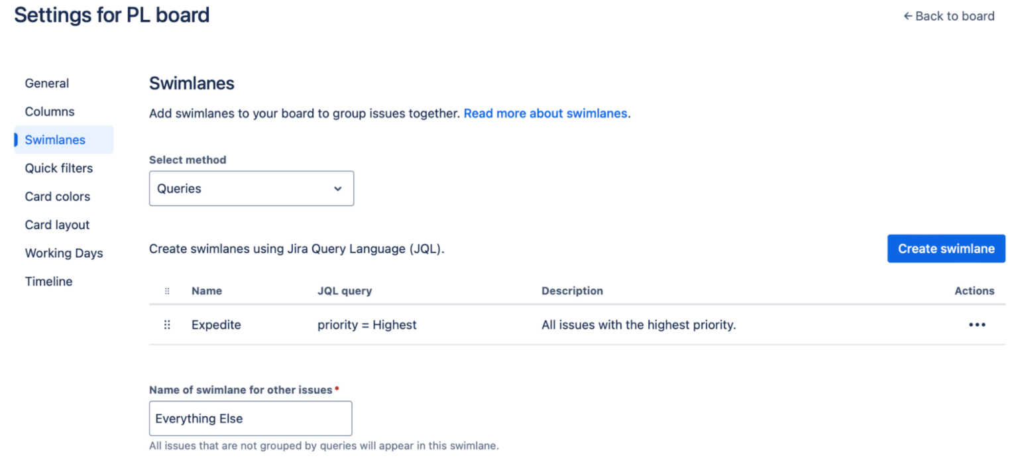Click the priority = Highest JQL query

tap(367, 325)
